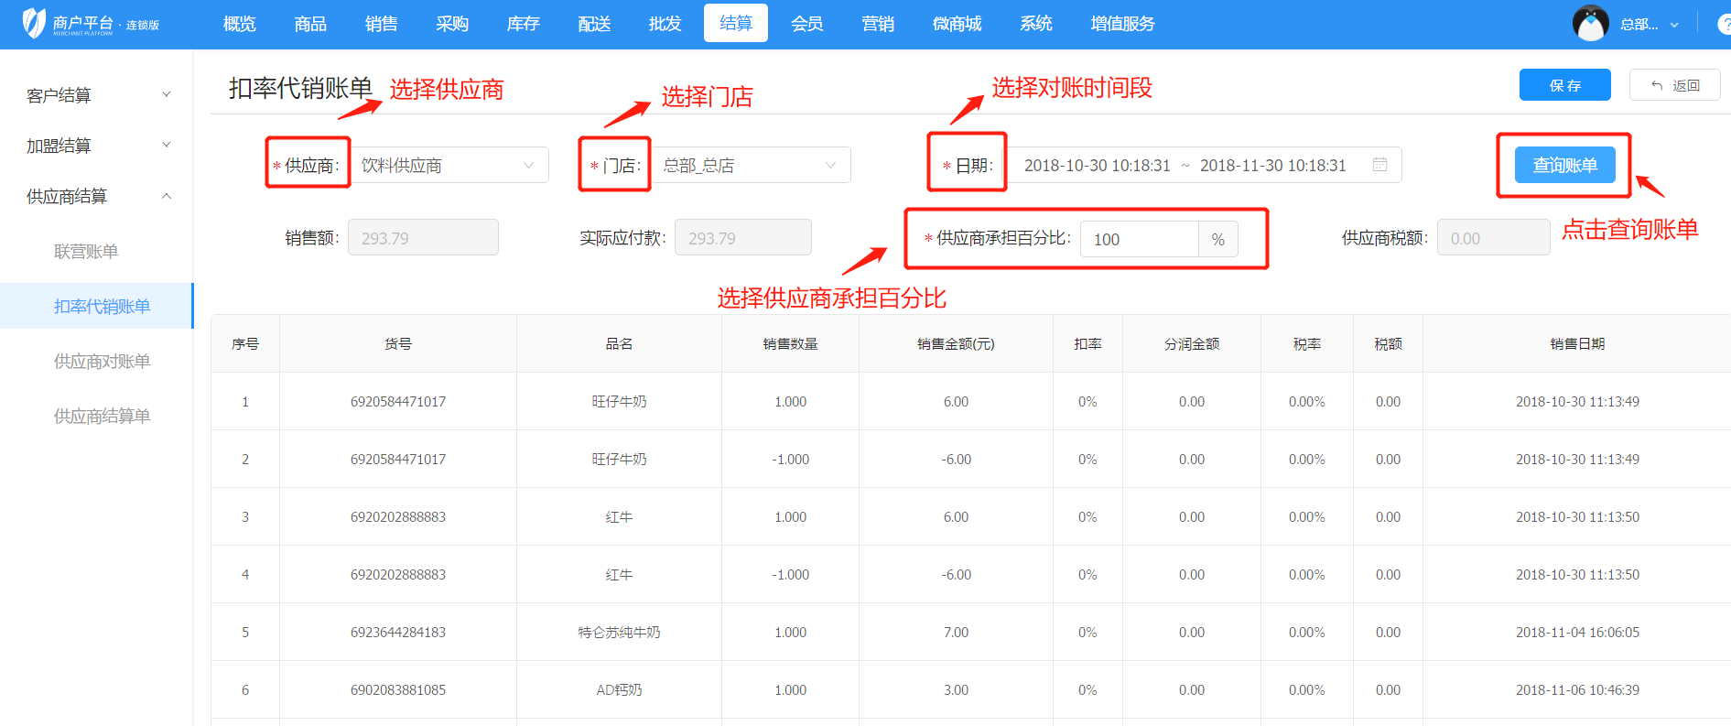Go to the 会员 top menu

coord(806,24)
